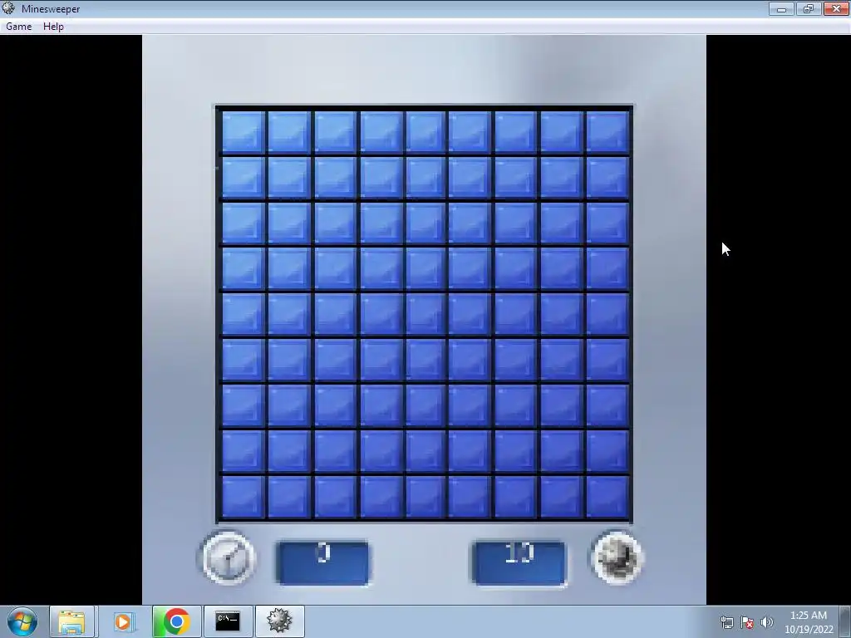This screenshot has height=638, width=851.
Task: Uncover tile in row 9, column 5
Action: (x=425, y=497)
